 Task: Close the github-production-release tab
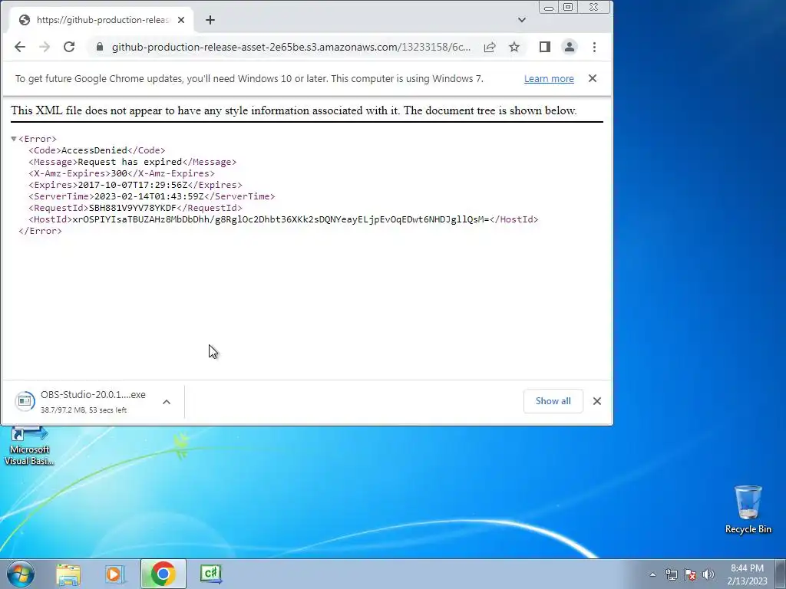pos(181,20)
